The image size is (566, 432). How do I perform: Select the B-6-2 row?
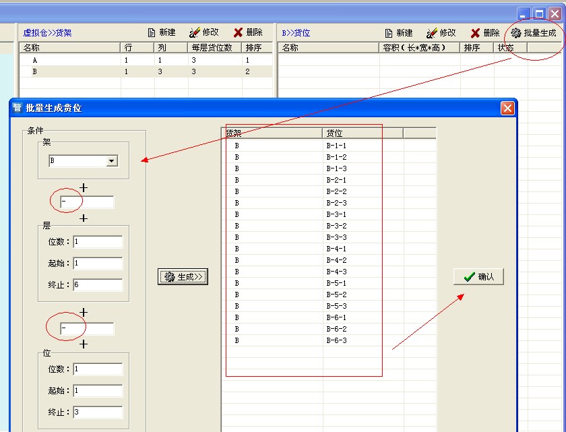click(329, 329)
